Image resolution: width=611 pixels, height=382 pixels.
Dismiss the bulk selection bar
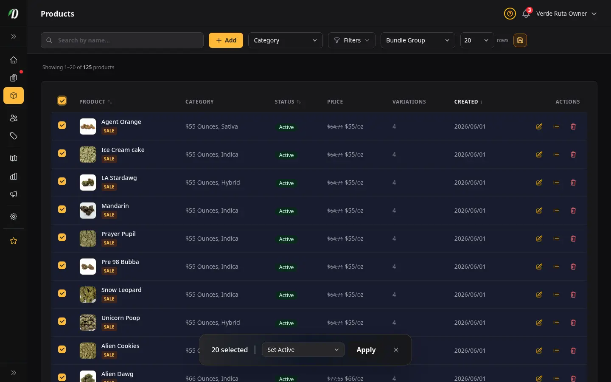[x=396, y=350]
